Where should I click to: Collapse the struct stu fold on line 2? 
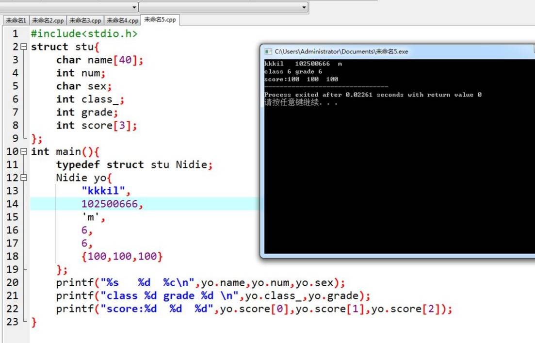[24, 47]
